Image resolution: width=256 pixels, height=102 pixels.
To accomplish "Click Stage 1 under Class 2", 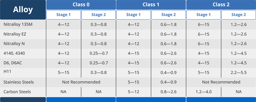I will click(x=203, y=15).
